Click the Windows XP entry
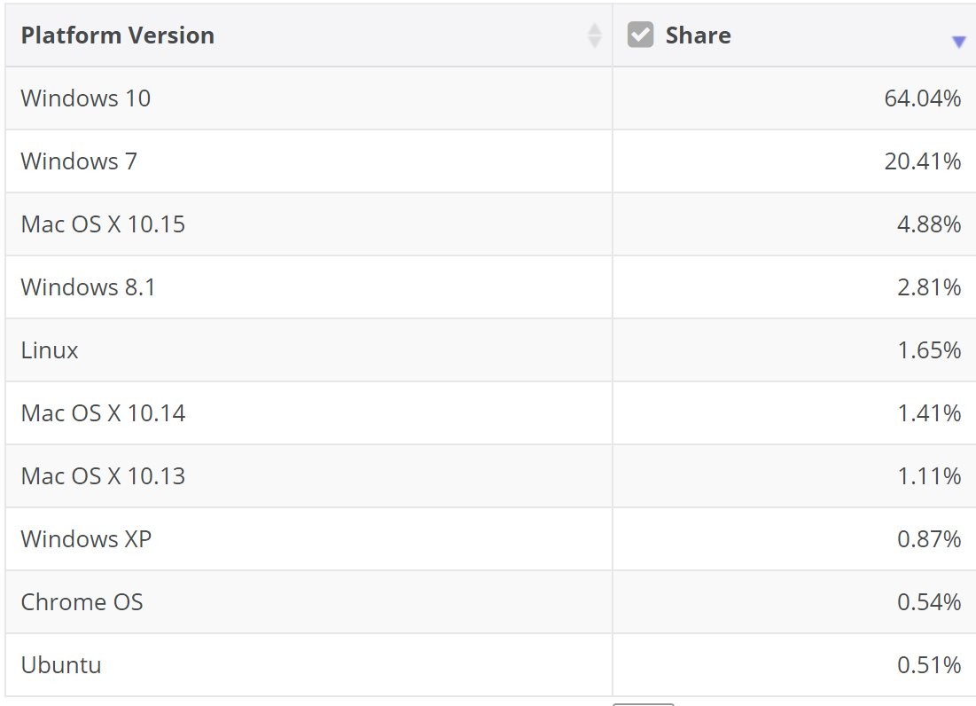This screenshot has width=976, height=706. (x=86, y=538)
